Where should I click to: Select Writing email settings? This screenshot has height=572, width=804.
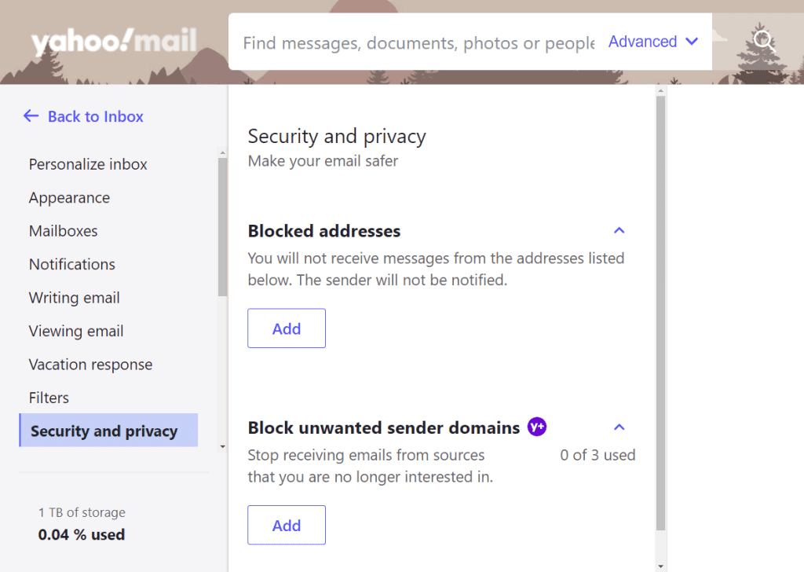tap(74, 298)
